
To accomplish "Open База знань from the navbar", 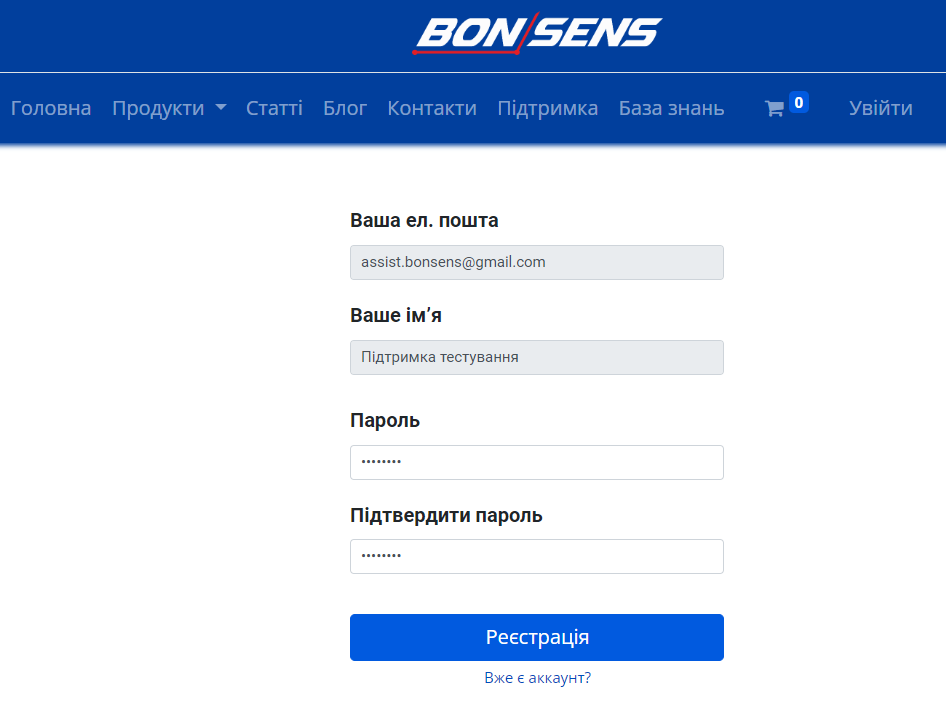I will point(672,108).
